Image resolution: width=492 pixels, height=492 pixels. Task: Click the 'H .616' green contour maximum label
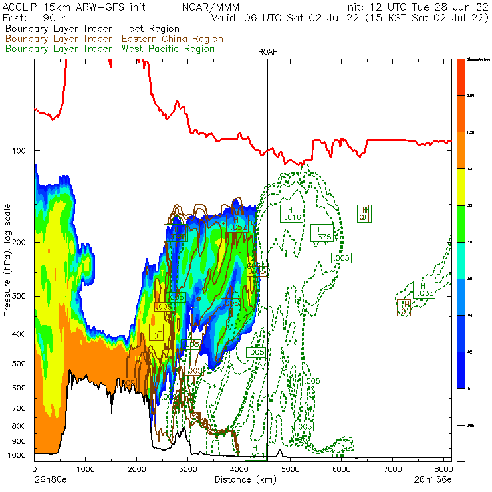(x=291, y=213)
